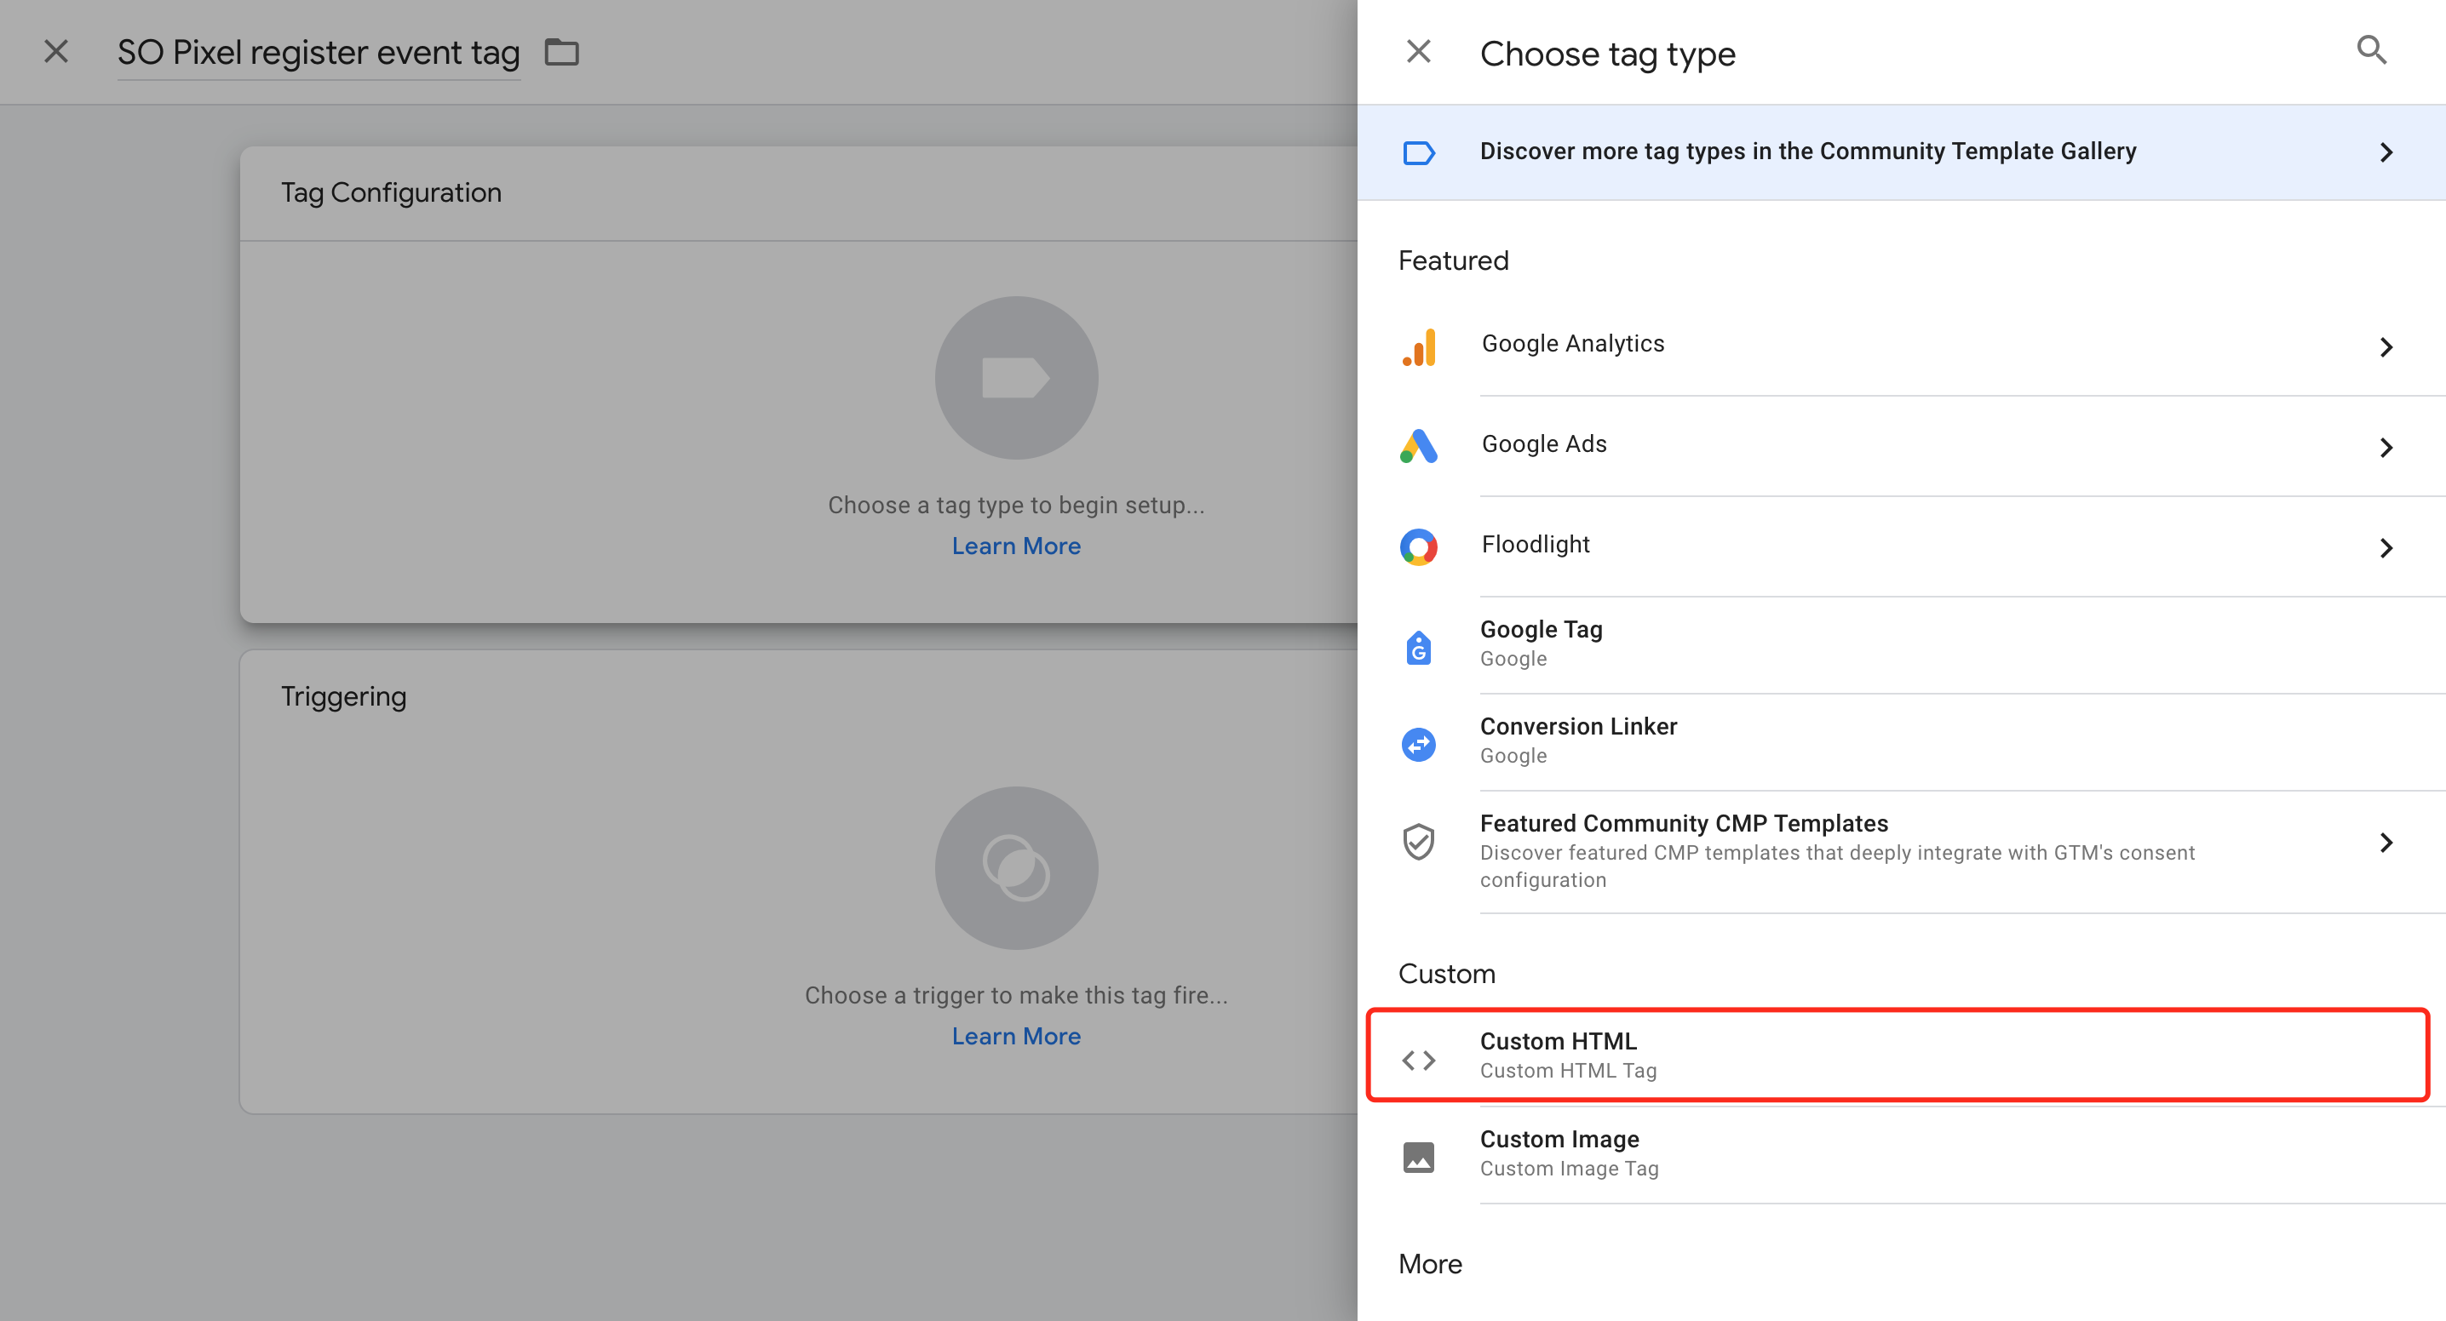Click the Google Ads logo icon

click(x=1419, y=446)
